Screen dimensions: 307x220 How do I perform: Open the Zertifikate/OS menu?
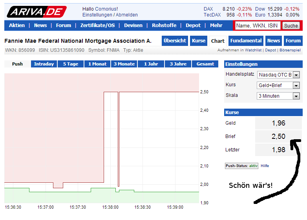coord(97,25)
